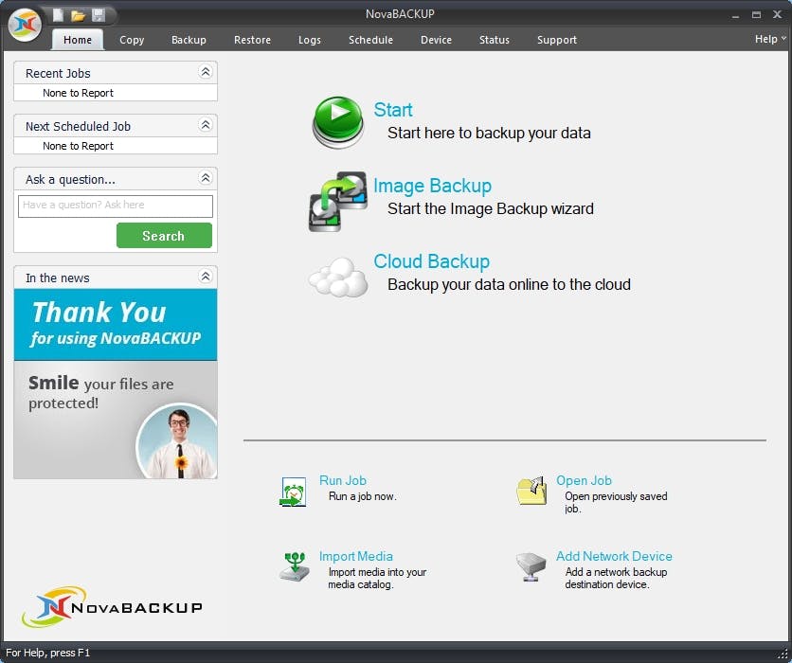Collapse the Recent Jobs panel
The height and width of the screenshot is (663, 792).
tap(205, 72)
